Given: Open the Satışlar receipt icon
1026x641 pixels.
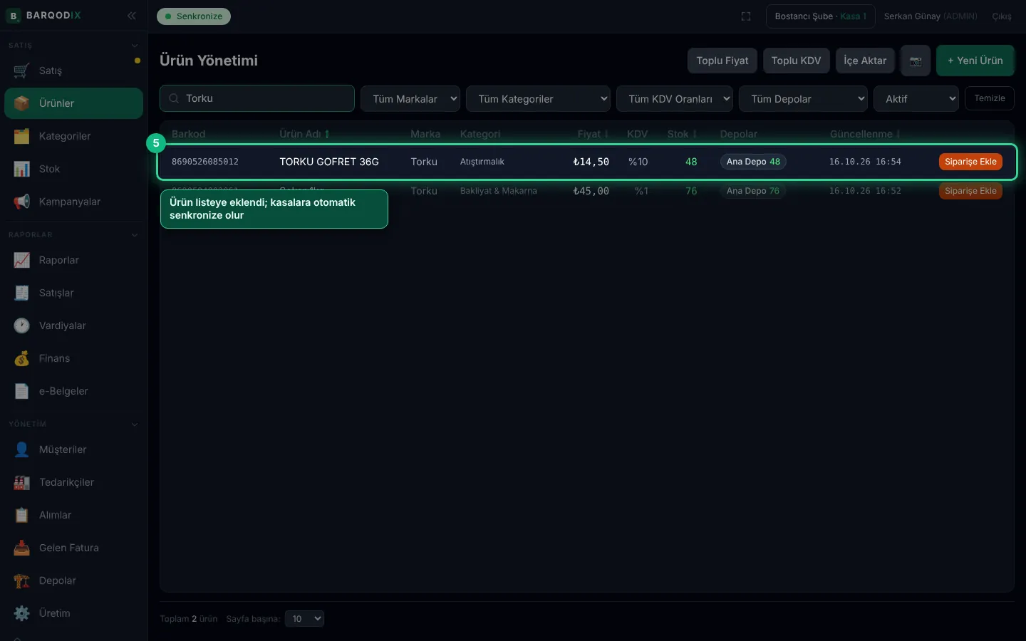Looking at the screenshot, I should click(22, 293).
